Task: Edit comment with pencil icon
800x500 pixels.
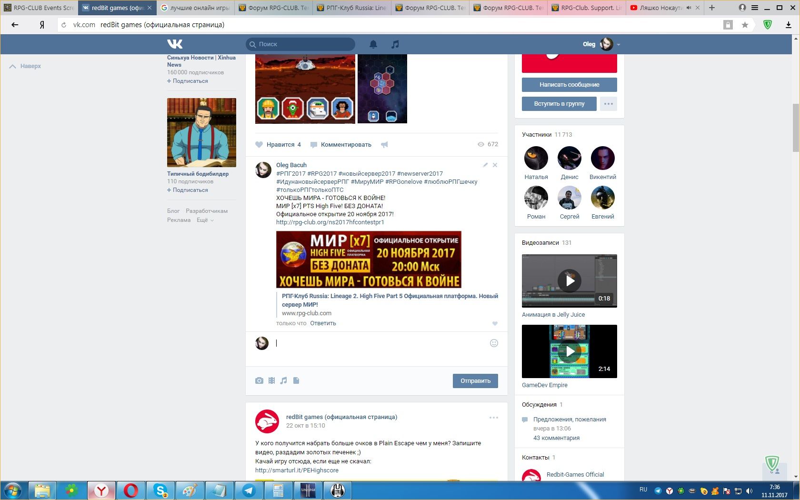Action: point(485,165)
